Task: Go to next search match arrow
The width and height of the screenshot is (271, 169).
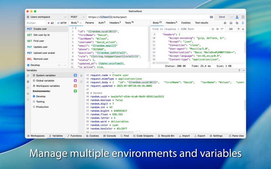Action: pos(243,29)
